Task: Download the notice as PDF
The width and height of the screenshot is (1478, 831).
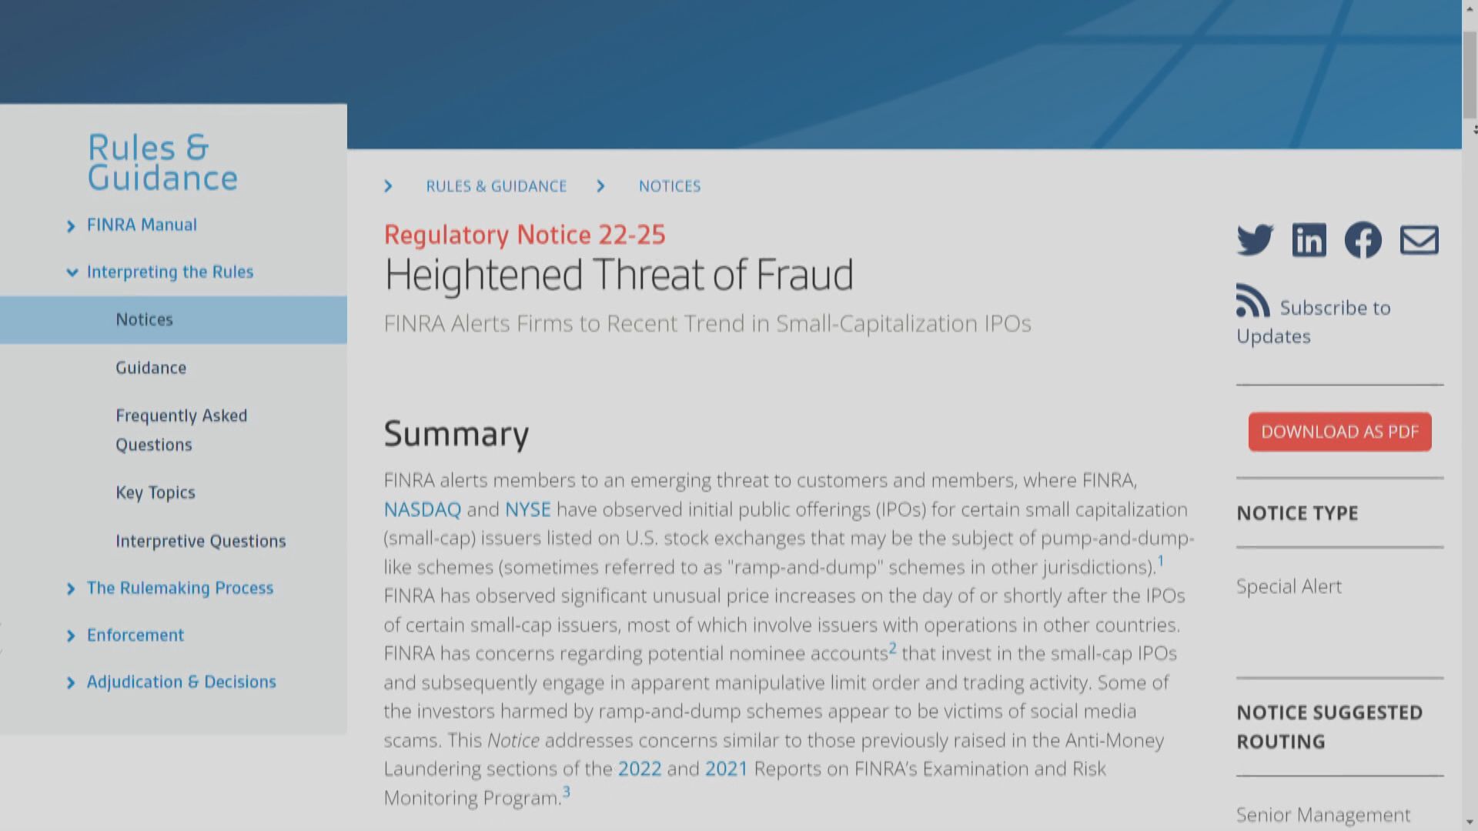Action: [1339, 432]
